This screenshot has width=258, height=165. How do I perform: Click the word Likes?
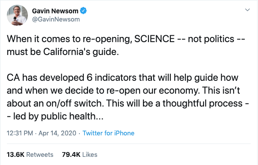click(90, 155)
